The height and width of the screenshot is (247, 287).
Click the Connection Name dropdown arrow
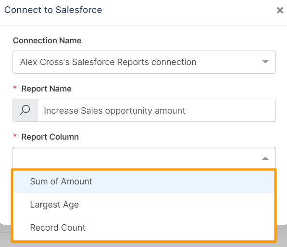click(265, 62)
